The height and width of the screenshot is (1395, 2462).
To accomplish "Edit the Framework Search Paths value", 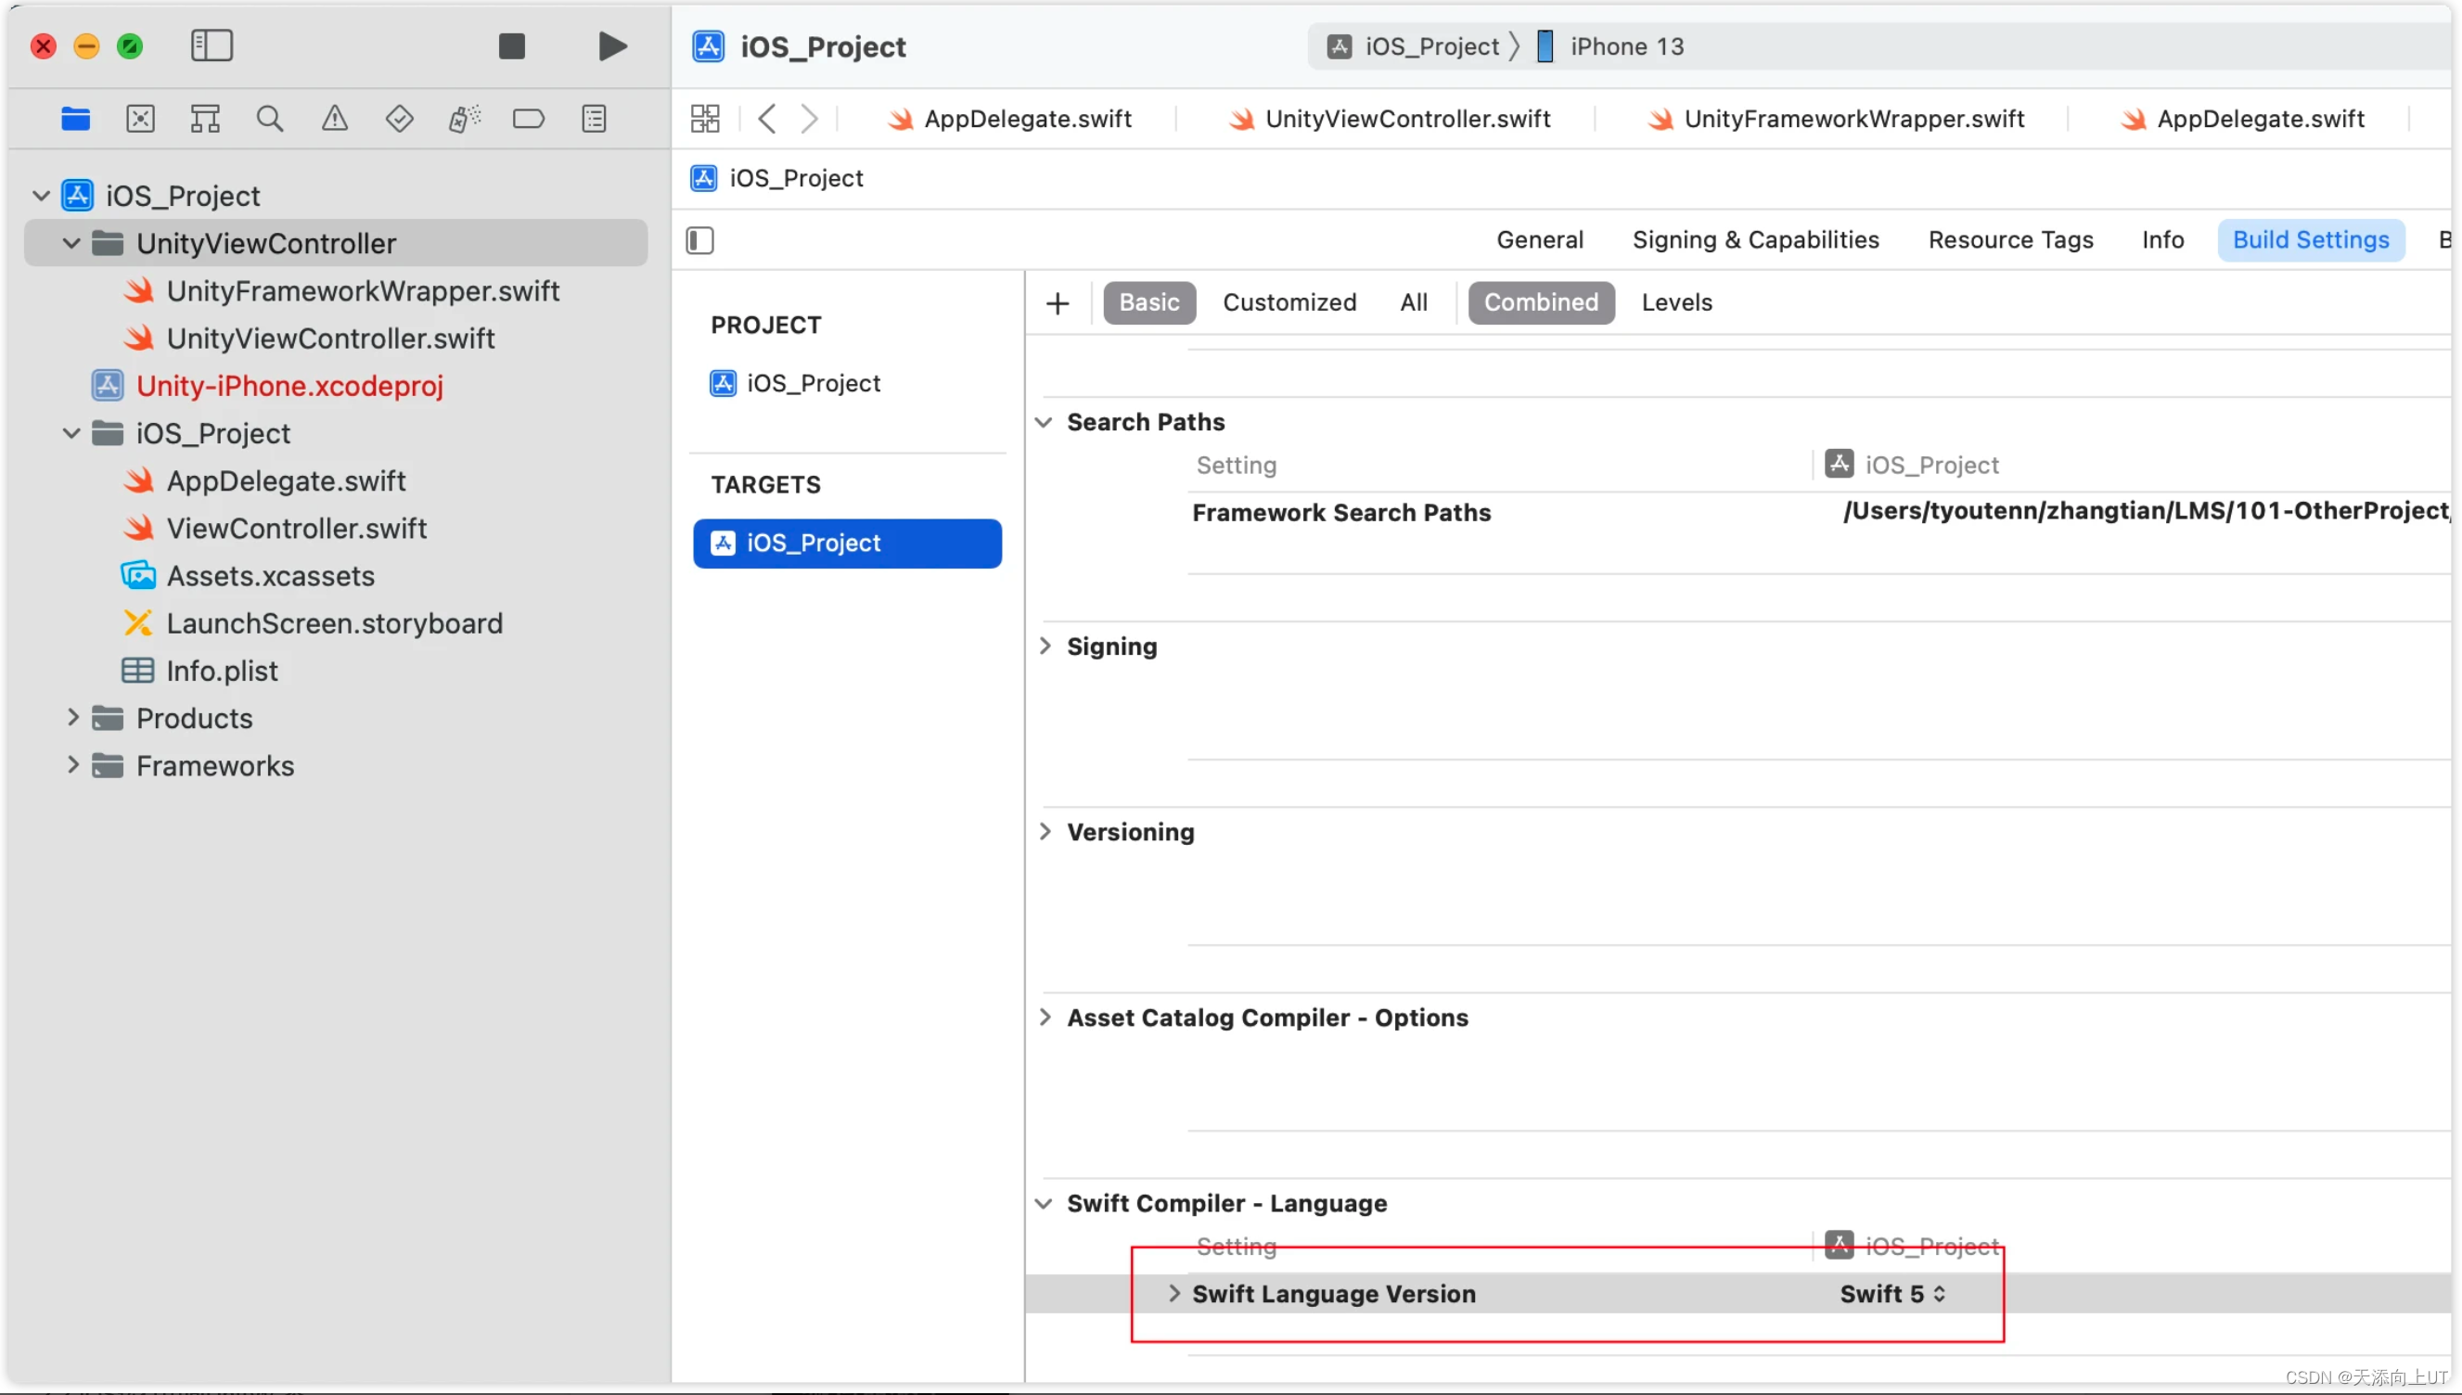I will (x=2145, y=511).
